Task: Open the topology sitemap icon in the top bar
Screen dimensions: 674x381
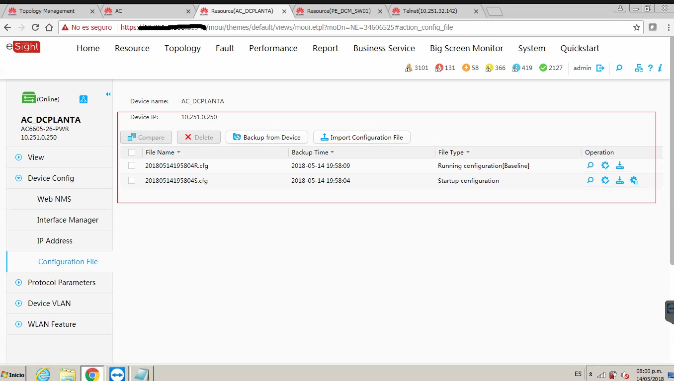Action: [x=639, y=68]
